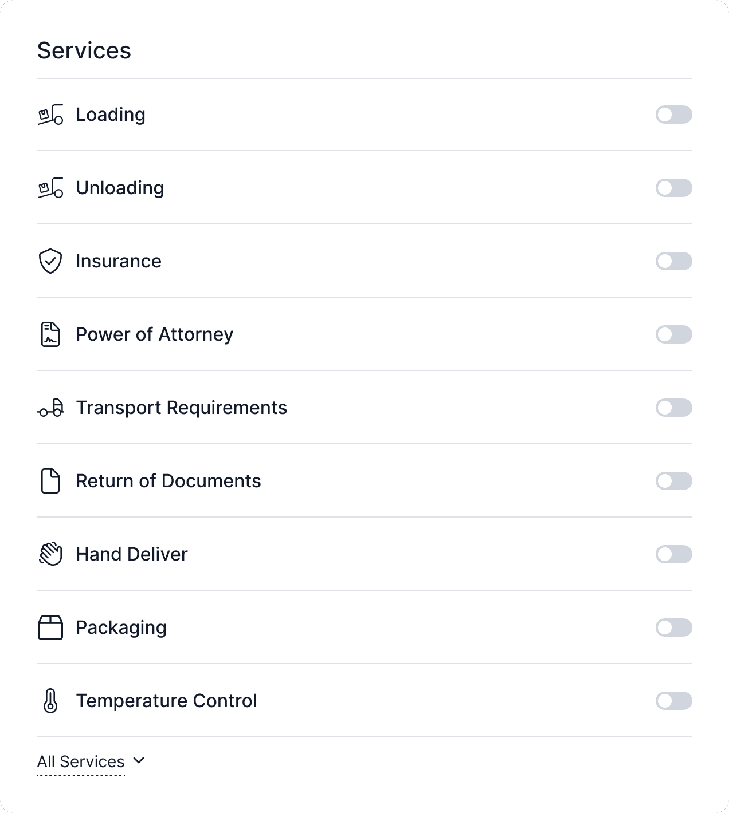Viewport: 729px width, 813px height.
Task: Click the All Services underlined link
Action: [x=81, y=762]
